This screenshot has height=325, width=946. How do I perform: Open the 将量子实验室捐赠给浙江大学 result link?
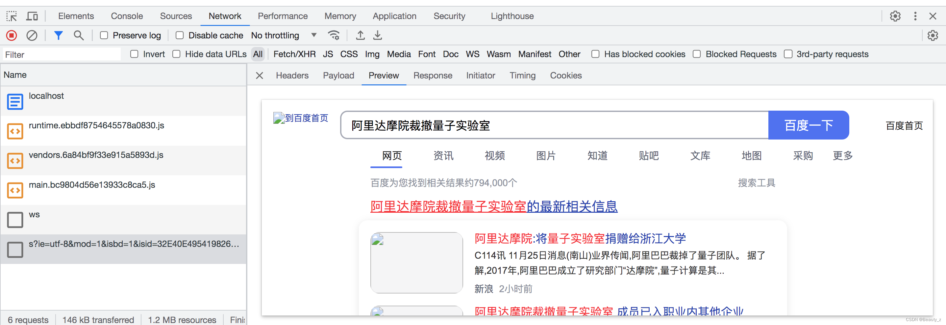coord(580,239)
